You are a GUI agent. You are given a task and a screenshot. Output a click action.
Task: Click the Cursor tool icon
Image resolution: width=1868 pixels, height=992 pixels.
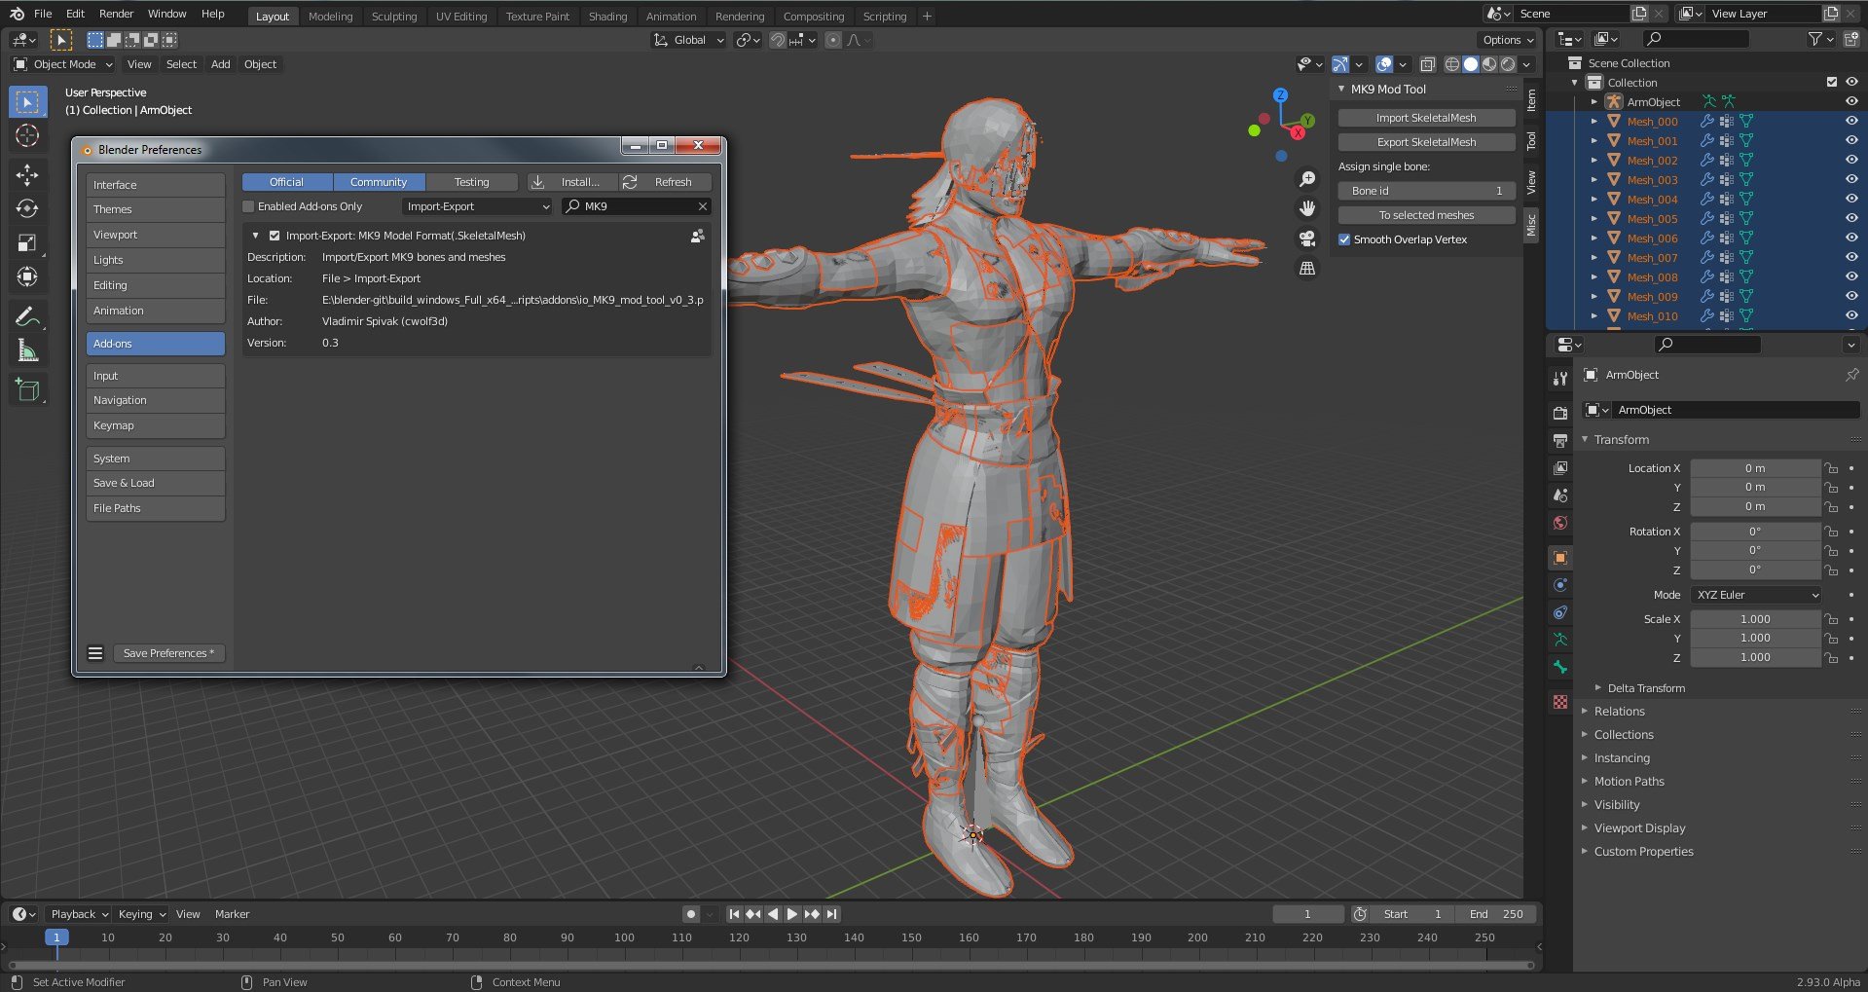(27, 136)
